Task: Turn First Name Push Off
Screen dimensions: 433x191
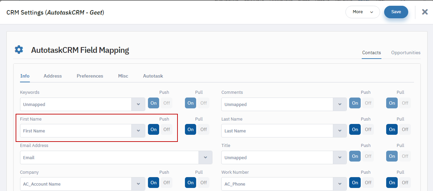Action: click(x=167, y=129)
